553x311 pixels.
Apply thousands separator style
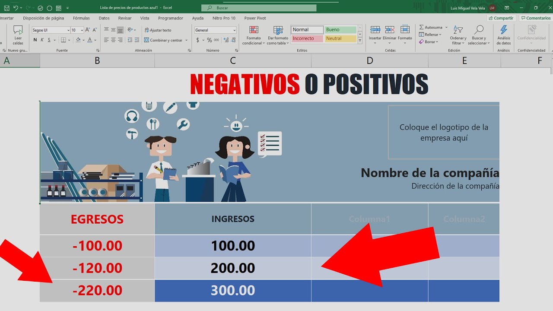coord(216,40)
